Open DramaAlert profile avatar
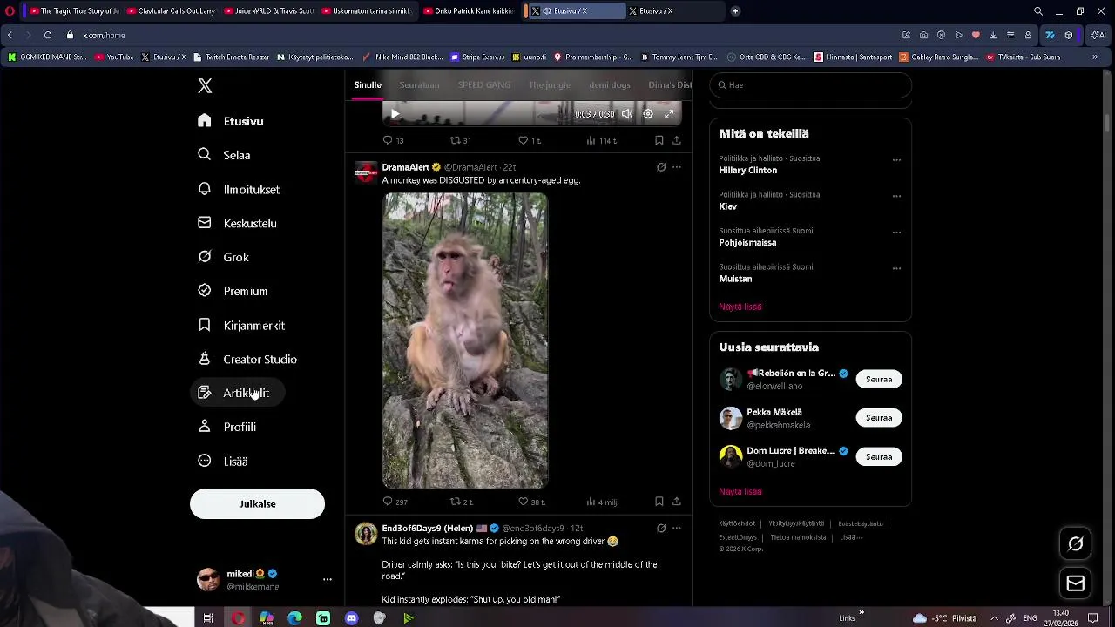The height and width of the screenshot is (627, 1115). tap(366, 172)
